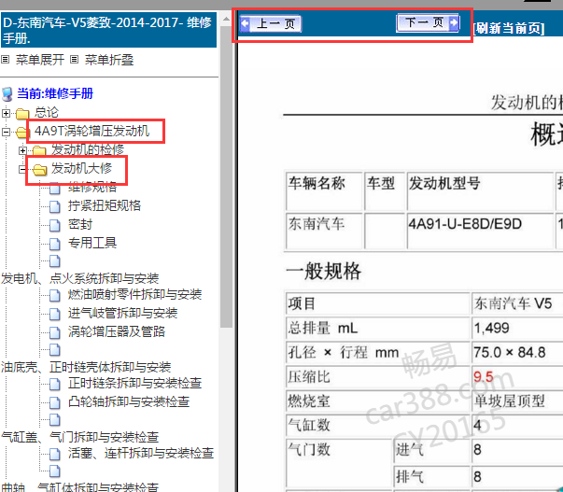Open 凸轮轴拆卸与安装检查 page

pos(129,401)
